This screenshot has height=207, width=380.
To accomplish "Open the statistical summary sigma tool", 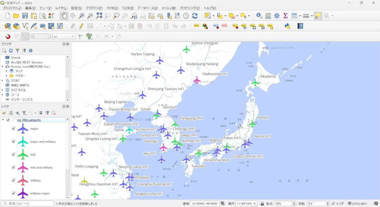I will (x=285, y=16).
